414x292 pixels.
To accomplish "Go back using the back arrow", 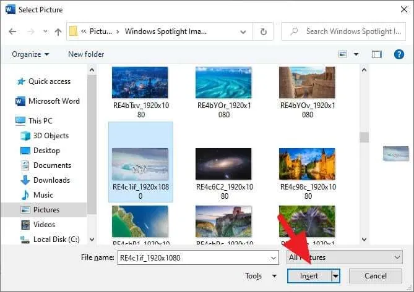I will coord(12,31).
